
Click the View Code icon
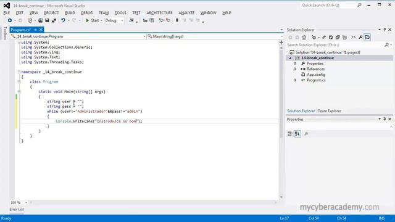(354, 38)
